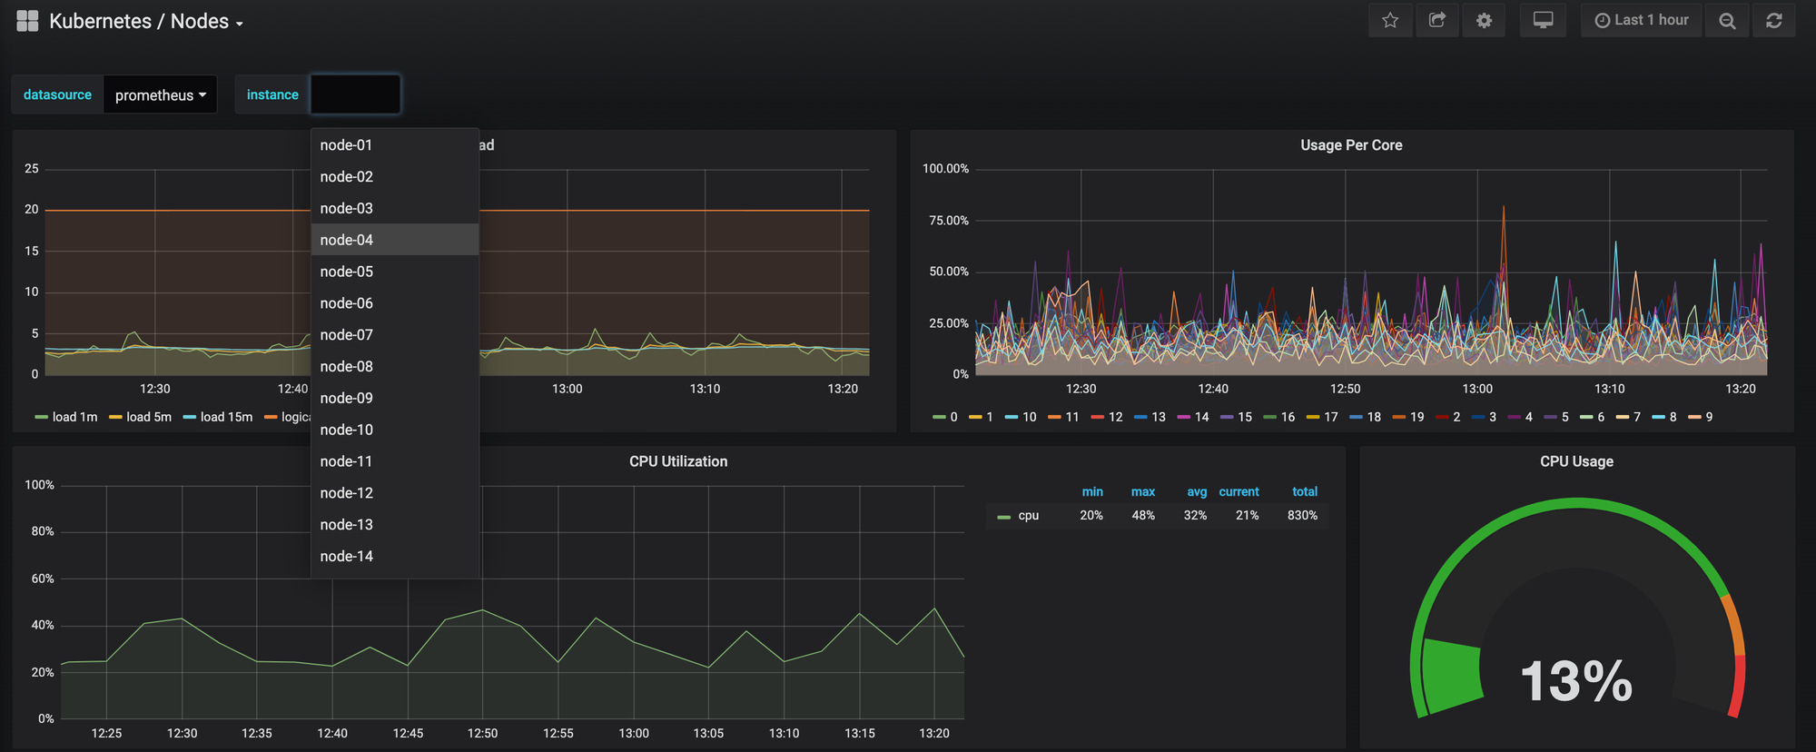This screenshot has height=752, width=1816.
Task: Toggle core 13 series in legend
Action: coord(1150,417)
